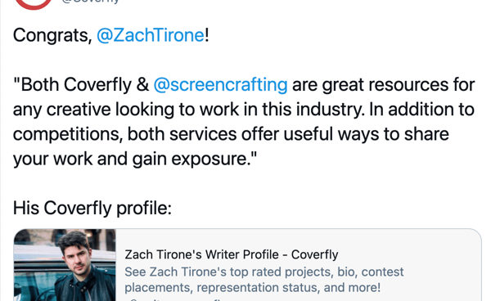Open Zach Tirone's photo thumbnail in card
Screen dimensions: 491x301
click(65, 265)
